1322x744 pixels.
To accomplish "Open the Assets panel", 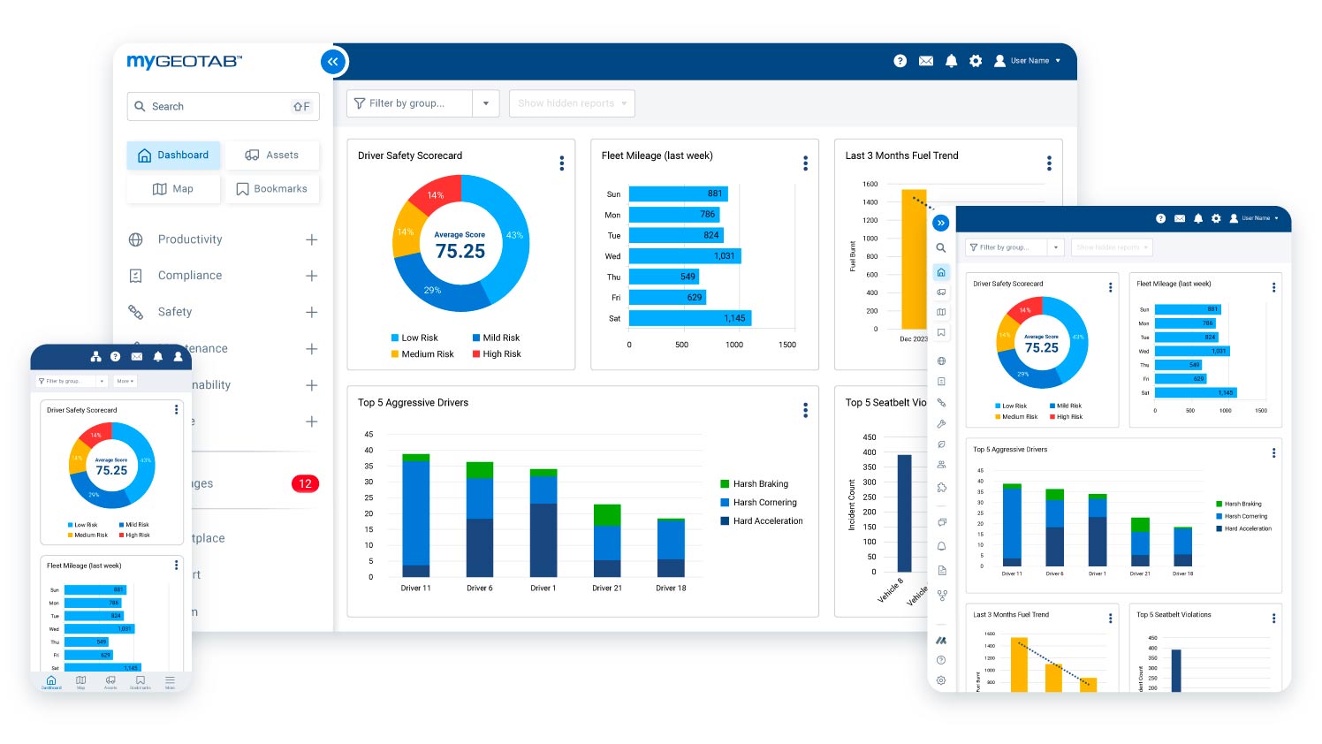I will [272, 155].
